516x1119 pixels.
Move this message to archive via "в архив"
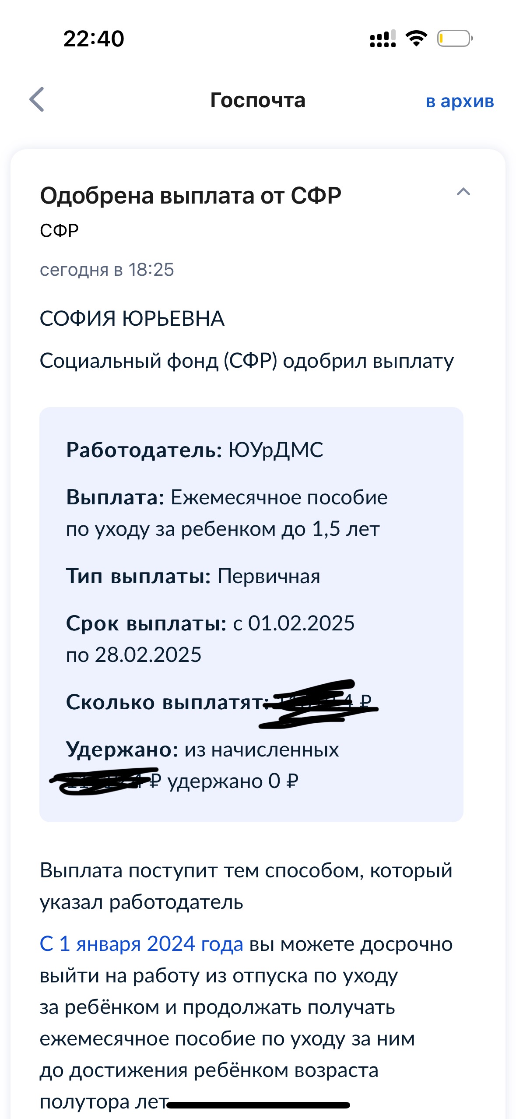459,102
